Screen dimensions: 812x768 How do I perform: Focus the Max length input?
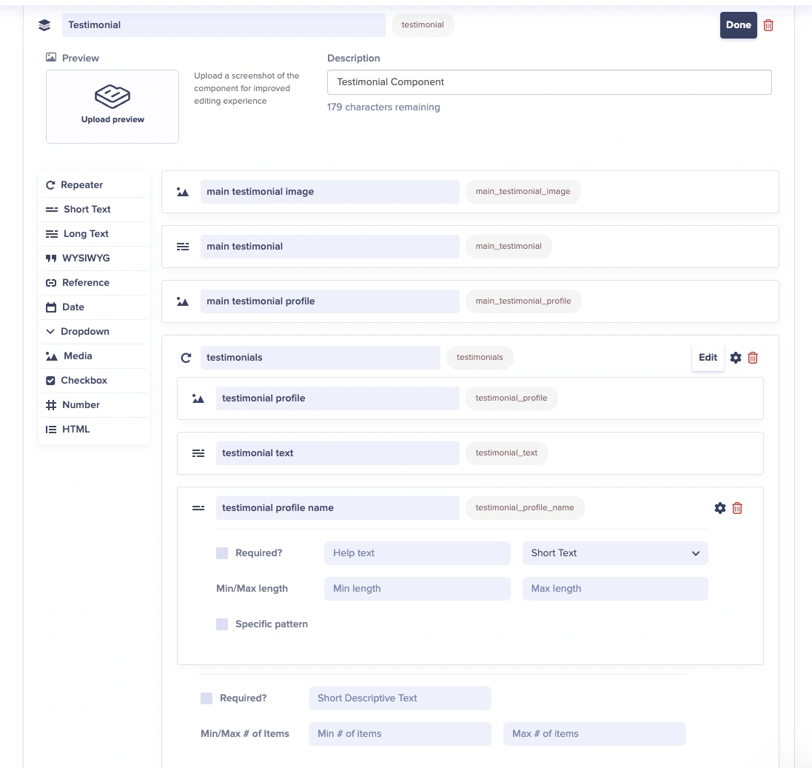tap(615, 589)
